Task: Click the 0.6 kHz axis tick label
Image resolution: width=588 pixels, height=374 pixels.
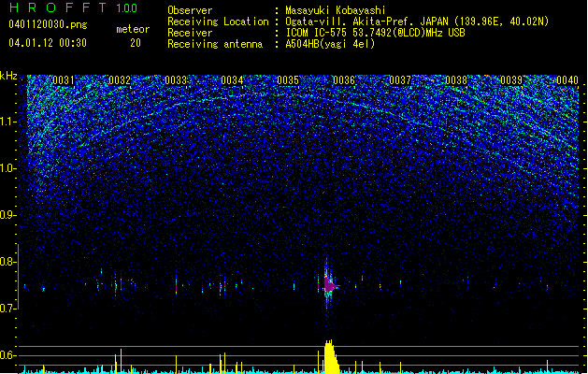Action: point(7,355)
